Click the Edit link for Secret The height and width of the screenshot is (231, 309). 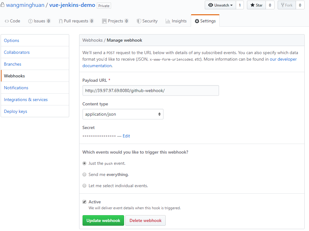pyautogui.click(x=126, y=136)
